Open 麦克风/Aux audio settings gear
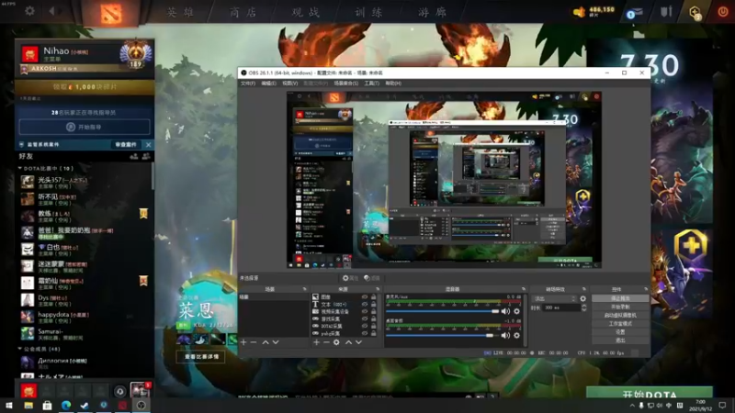The width and height of the screenshot is (735, 413). point(517,311)
